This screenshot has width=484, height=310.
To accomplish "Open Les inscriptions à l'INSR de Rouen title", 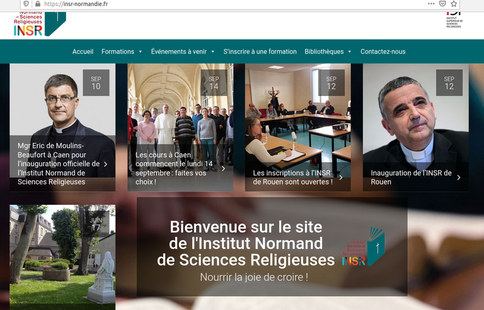I will 293,178.
